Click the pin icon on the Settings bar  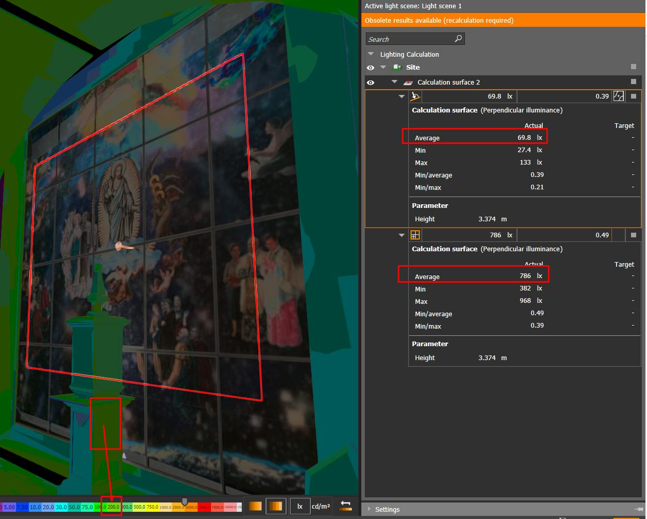(x=639, y=509)
